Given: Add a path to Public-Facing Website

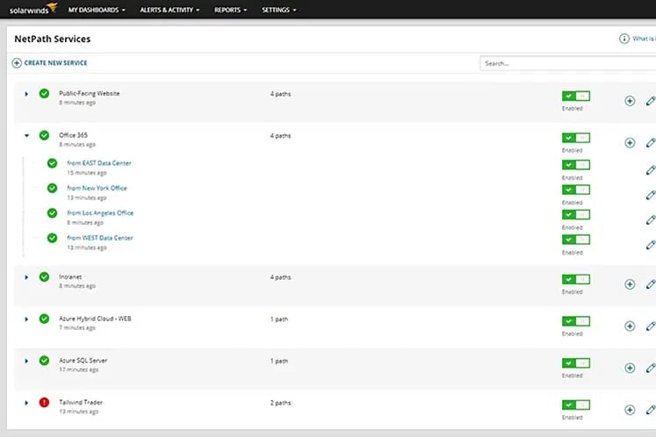Looking at the screenshot, I should (630, 101).
